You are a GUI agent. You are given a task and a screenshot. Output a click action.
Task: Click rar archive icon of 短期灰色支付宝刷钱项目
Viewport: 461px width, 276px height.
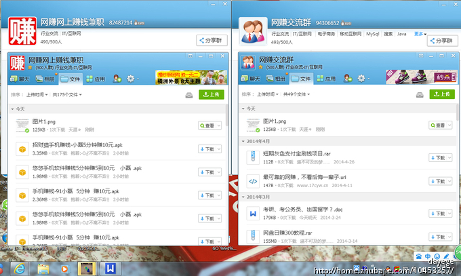click(253, 157)
